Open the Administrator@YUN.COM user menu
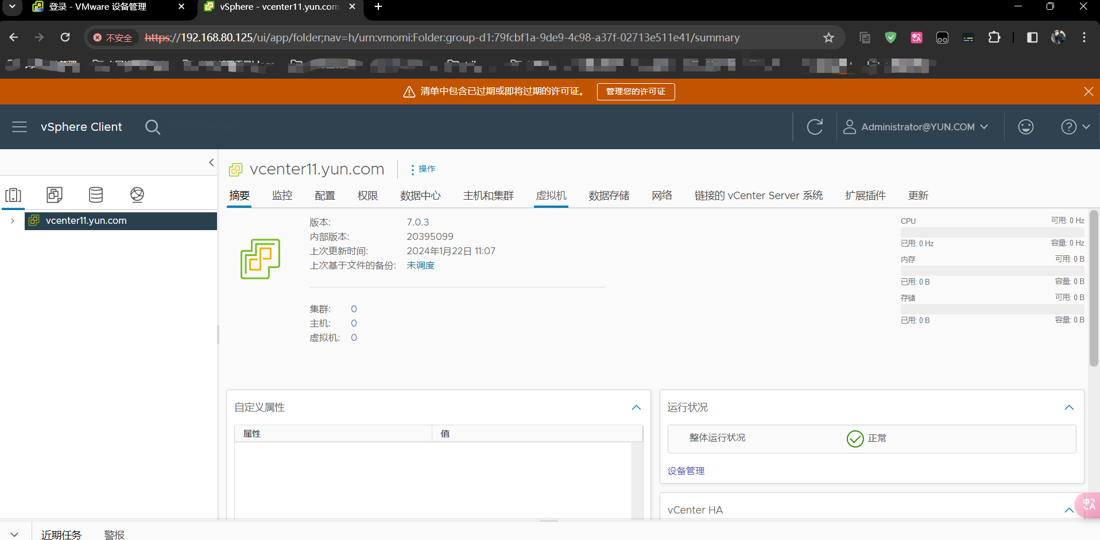Screen dimensions: 1100x540 click(916, 127)
